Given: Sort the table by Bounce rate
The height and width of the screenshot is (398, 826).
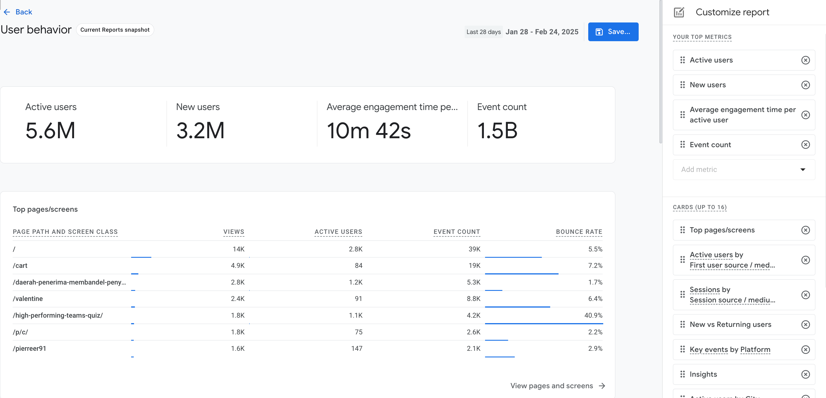Looking at the screenshot, I should tap(579, 232).
